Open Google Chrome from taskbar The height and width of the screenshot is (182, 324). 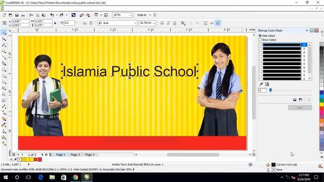tap(75, 177)
